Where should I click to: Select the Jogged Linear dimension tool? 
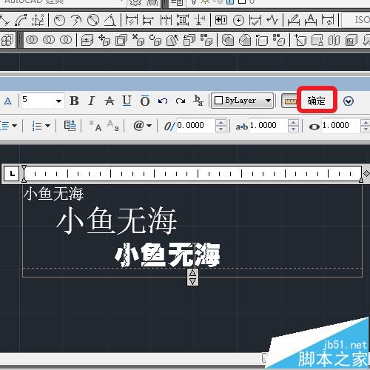[272, 20]
